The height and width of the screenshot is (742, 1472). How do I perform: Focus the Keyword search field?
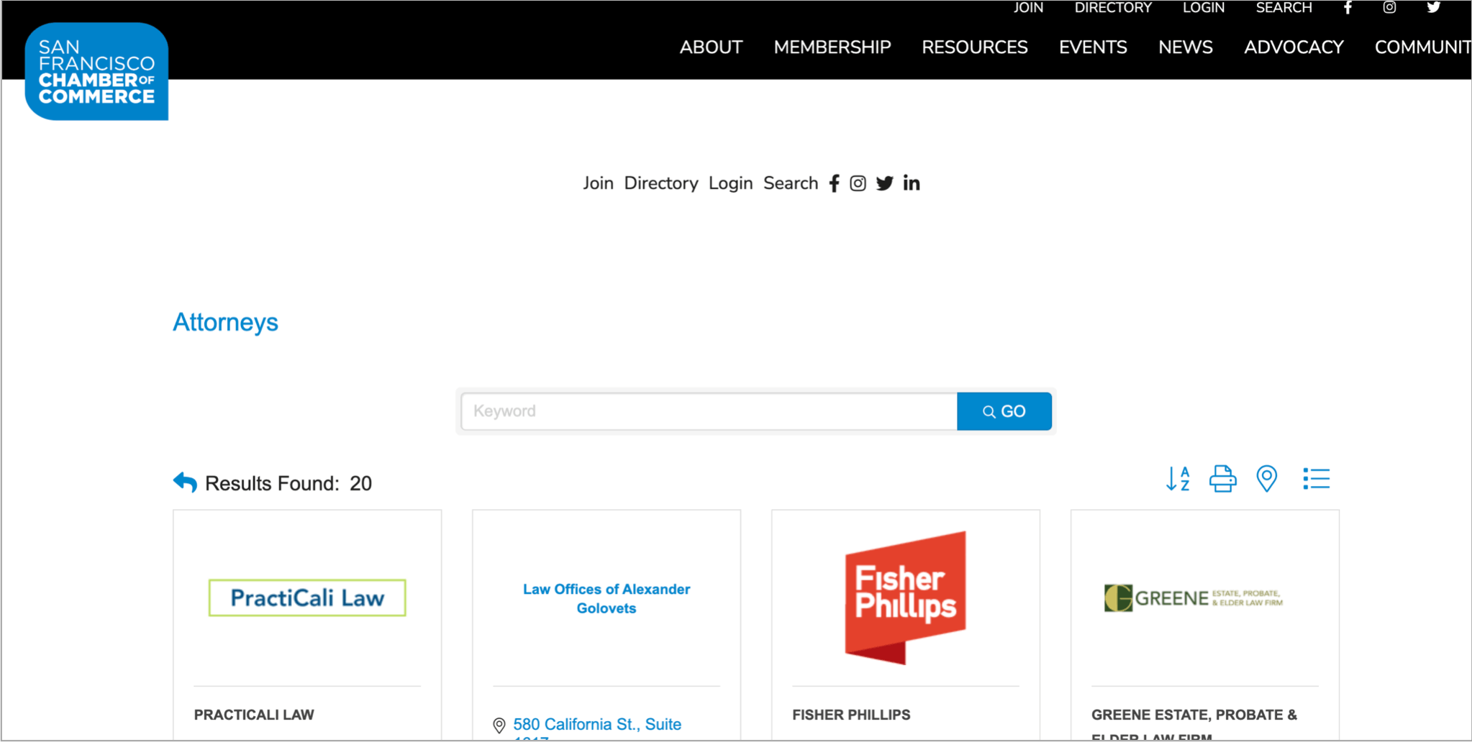click(x=709, y=411)
